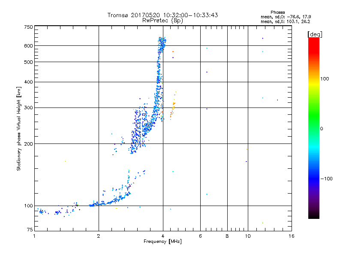Click the colorbar tick label "0"
Image resolution: width=343 pixels, height=257 pixels.
321,129
